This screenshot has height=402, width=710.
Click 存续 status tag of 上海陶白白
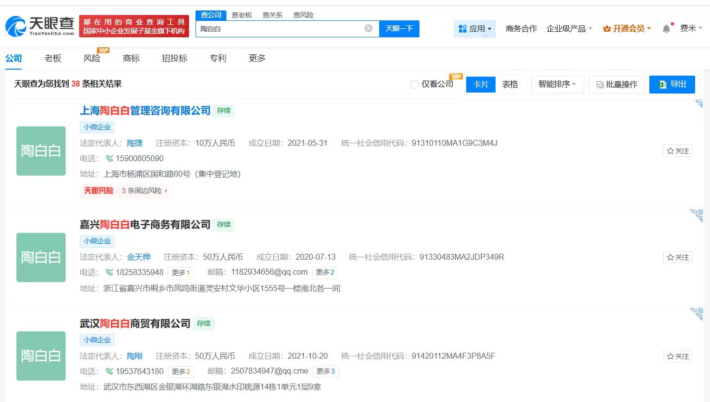click(223, 110)
